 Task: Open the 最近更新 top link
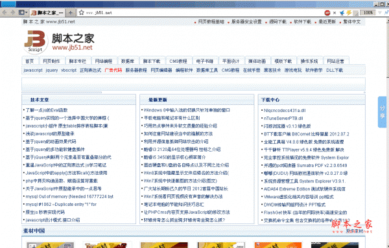point(327,22)
